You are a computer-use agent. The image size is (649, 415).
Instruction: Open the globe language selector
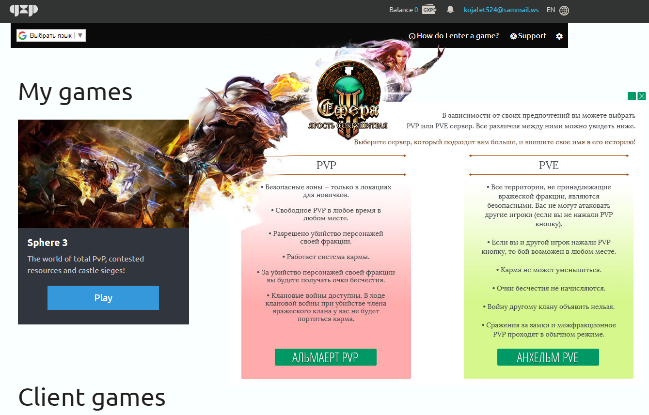point(564,10)
